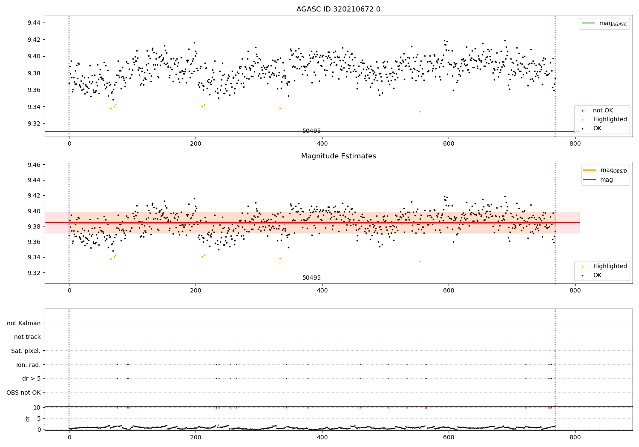Select the red mag legend line
Screen dimensions: 639x447
click(590, 180)
